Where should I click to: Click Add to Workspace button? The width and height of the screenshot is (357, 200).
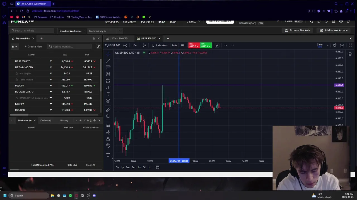334,30
